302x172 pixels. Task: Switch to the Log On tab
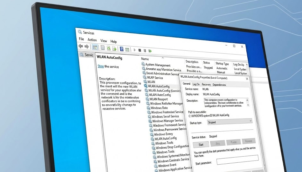[196, 84]
